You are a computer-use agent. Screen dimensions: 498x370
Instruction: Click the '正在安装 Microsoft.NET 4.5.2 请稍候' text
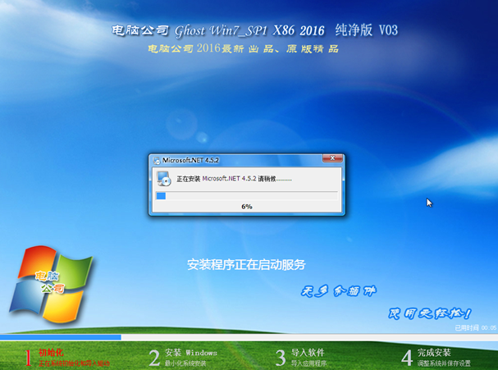pos(234,179)
